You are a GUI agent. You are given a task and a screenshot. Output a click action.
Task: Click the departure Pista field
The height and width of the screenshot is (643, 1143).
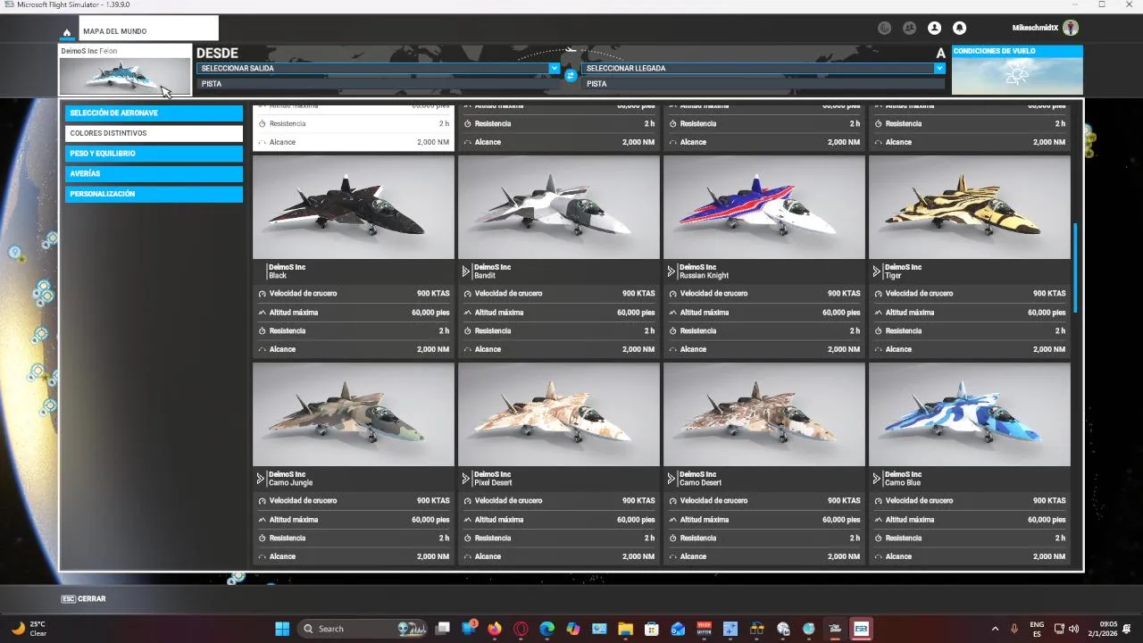pos(378,84)
